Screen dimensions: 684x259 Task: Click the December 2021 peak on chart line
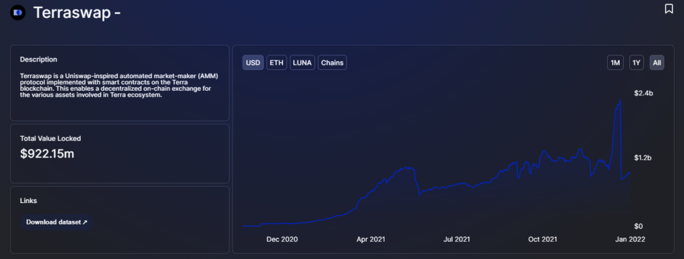[620, 101]
